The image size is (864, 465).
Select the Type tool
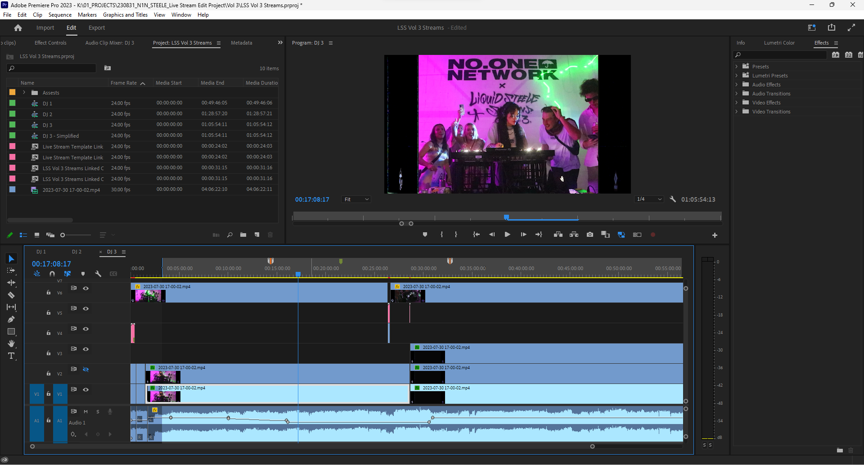tap(11, 356)
